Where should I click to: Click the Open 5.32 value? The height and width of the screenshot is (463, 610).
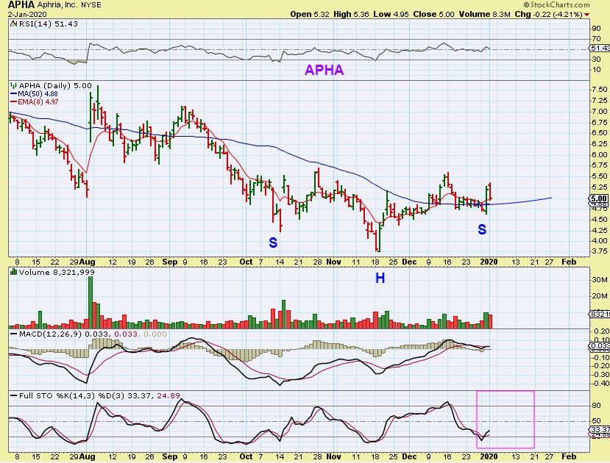click(310, 15)
